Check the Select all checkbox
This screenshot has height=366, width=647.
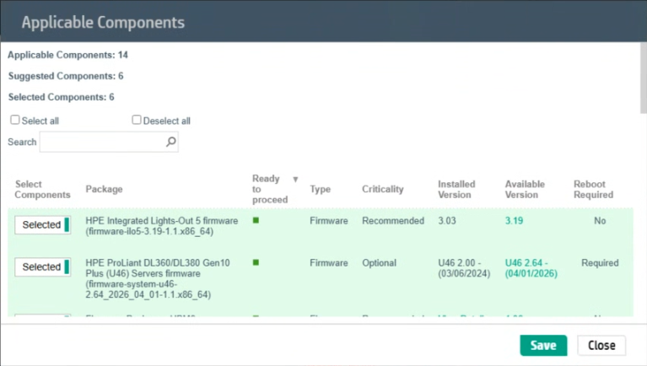click(x=15, y=120)
